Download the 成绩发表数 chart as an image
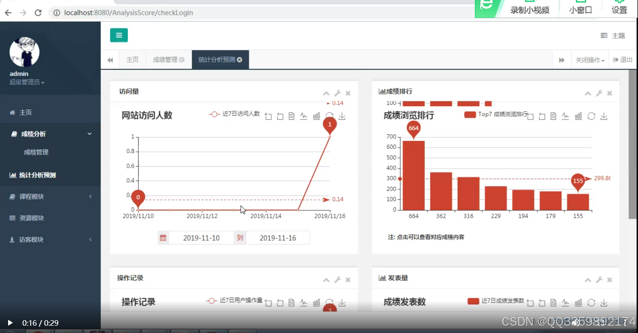The image size is (638, 333). 604,303
